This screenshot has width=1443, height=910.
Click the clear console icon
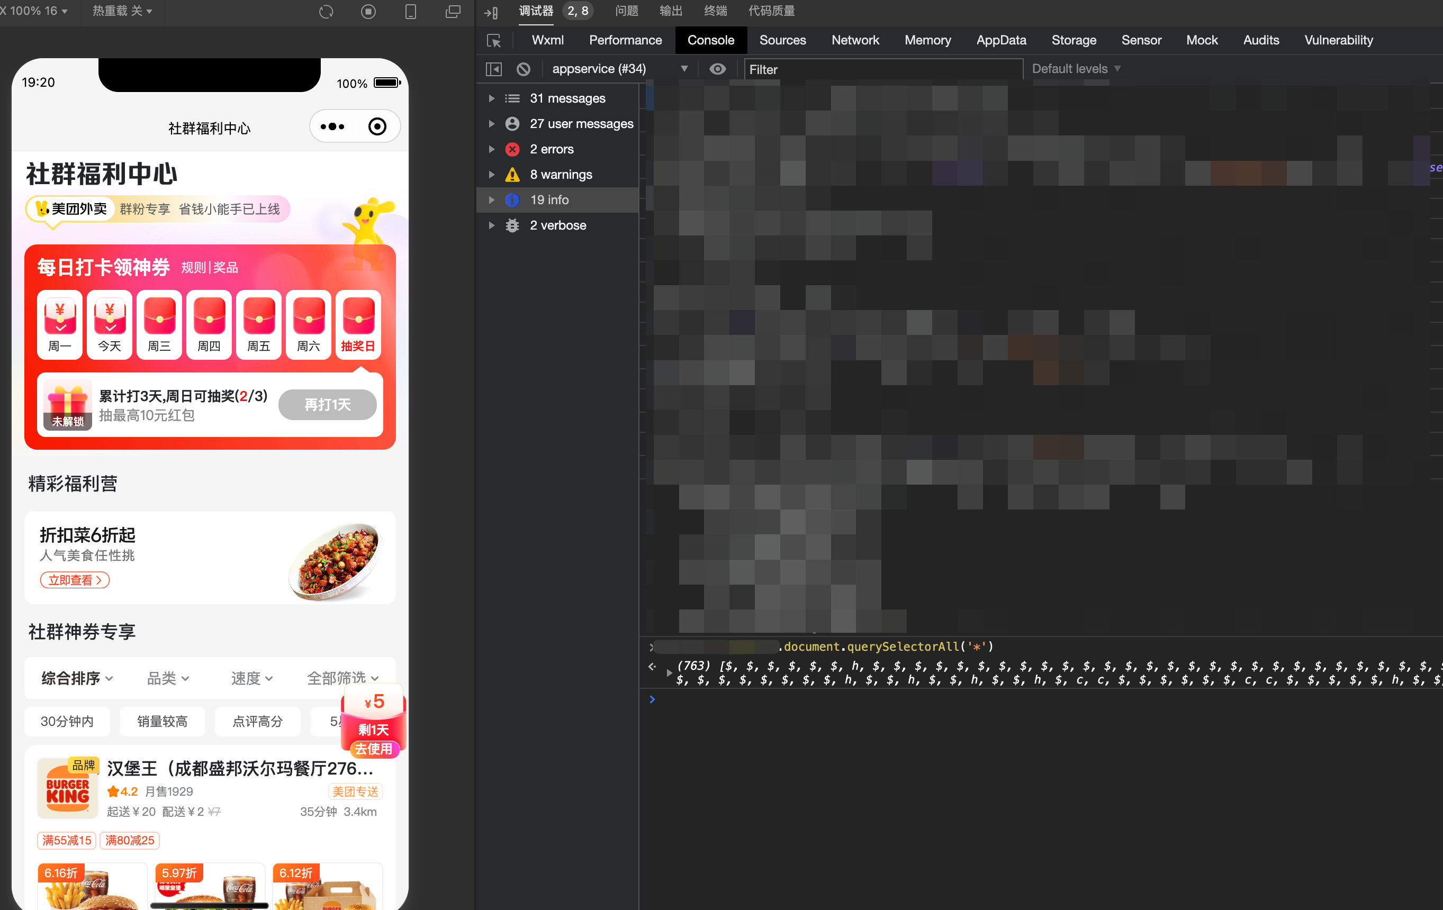point(523,69)
